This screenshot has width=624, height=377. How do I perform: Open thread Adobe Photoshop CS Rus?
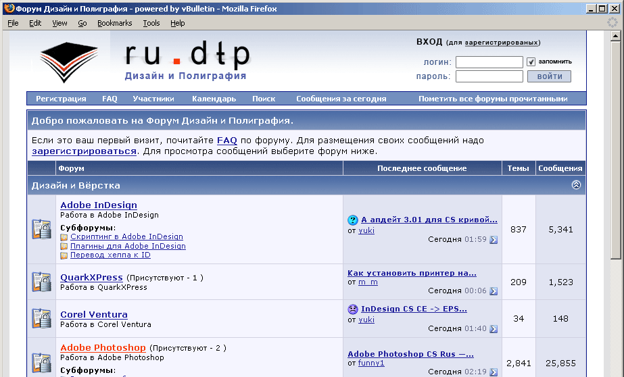(410, 354)
